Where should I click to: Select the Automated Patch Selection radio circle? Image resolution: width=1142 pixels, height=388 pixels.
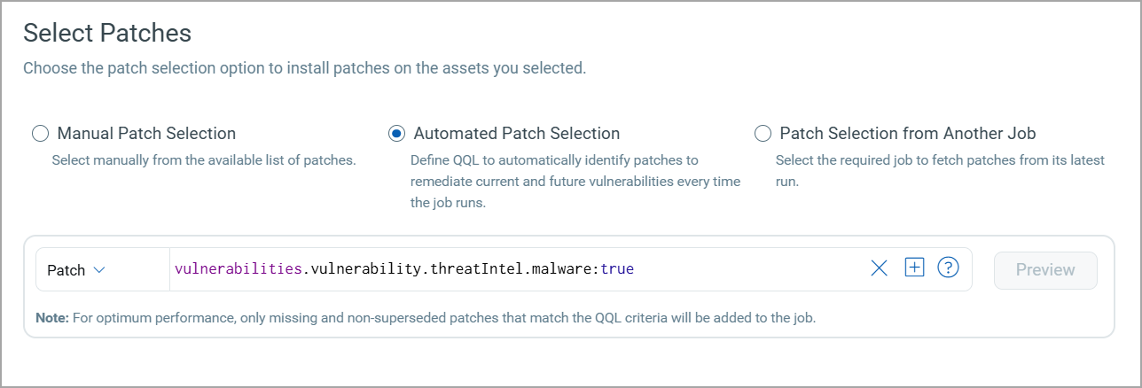tap(396, 134)
